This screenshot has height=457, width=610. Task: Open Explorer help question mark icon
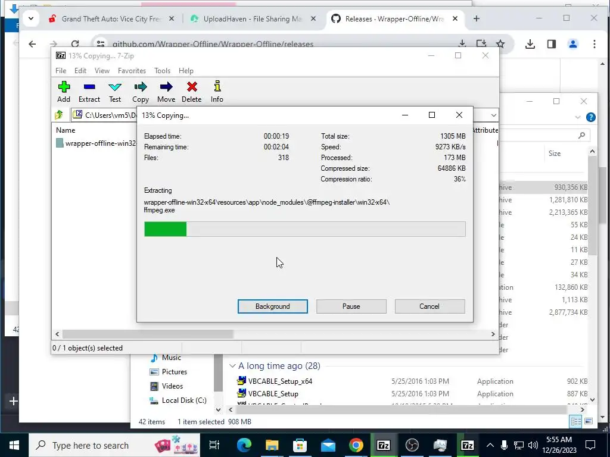590,117
